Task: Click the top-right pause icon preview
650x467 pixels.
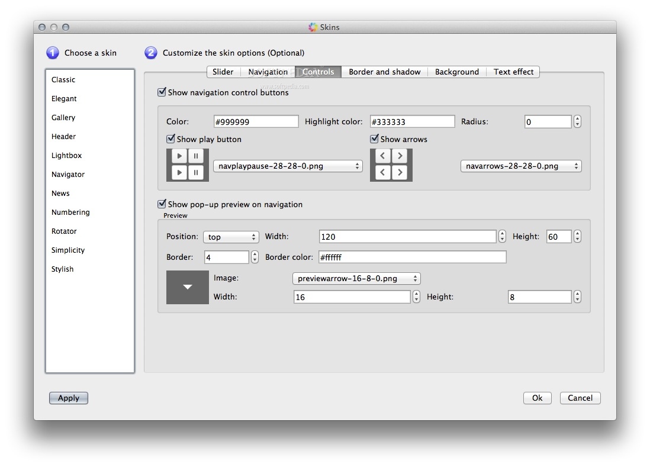Action: click(195, 156)
